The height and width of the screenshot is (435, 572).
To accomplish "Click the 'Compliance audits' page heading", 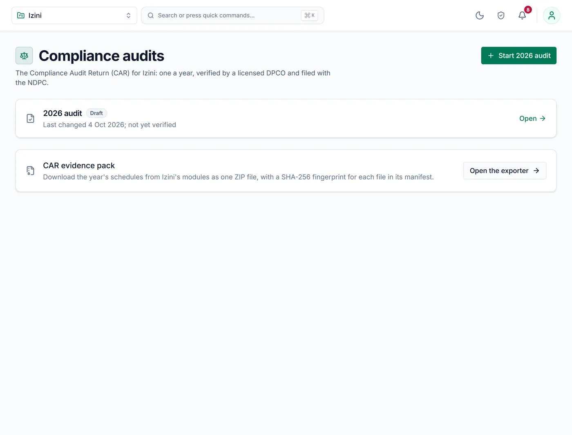I will pos(101,56).
